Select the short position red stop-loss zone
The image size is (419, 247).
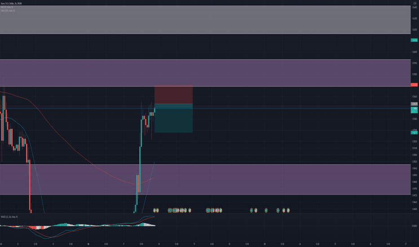pos(174,94)
